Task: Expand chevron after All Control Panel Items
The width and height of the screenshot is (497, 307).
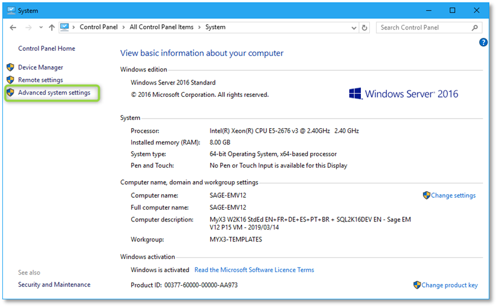Action: click(199, 28)
